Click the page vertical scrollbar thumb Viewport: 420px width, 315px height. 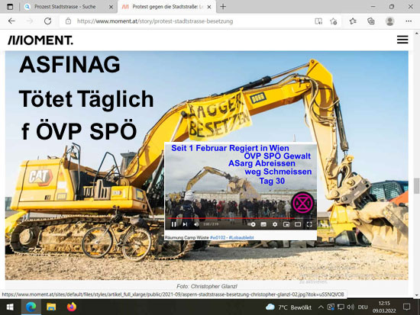click(x=416, y=185)
